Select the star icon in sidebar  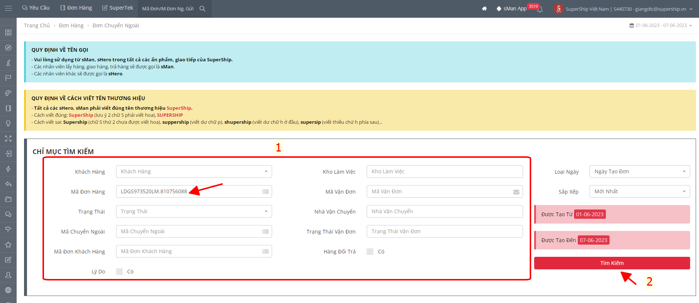coord(8,245)
